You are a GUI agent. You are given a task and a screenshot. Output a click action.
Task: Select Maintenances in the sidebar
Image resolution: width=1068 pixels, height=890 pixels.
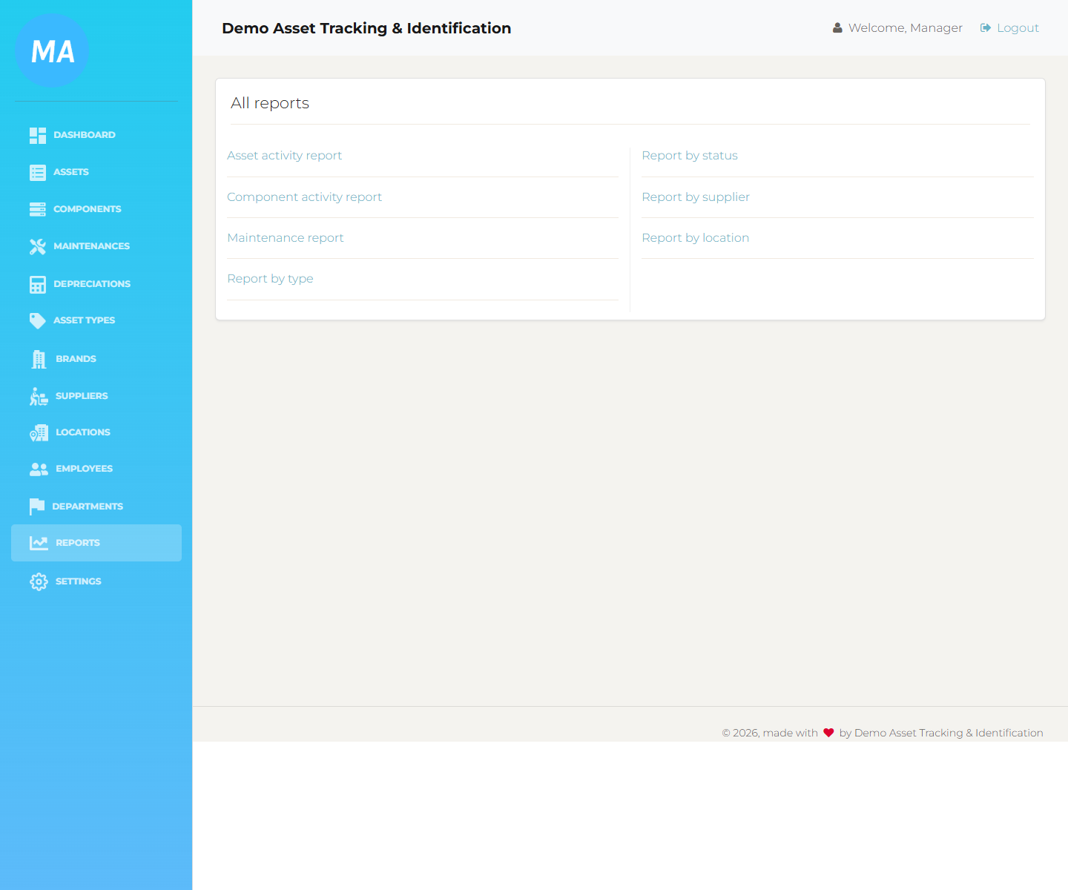(x=91, y=246)
